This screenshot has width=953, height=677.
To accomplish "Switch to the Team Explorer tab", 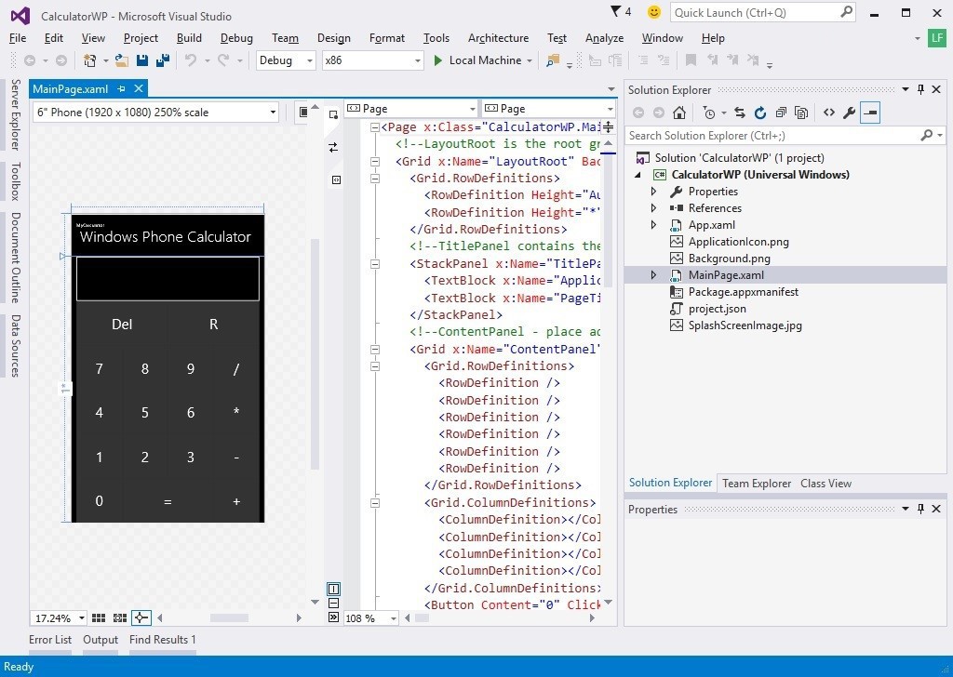I will click(756, 483).
